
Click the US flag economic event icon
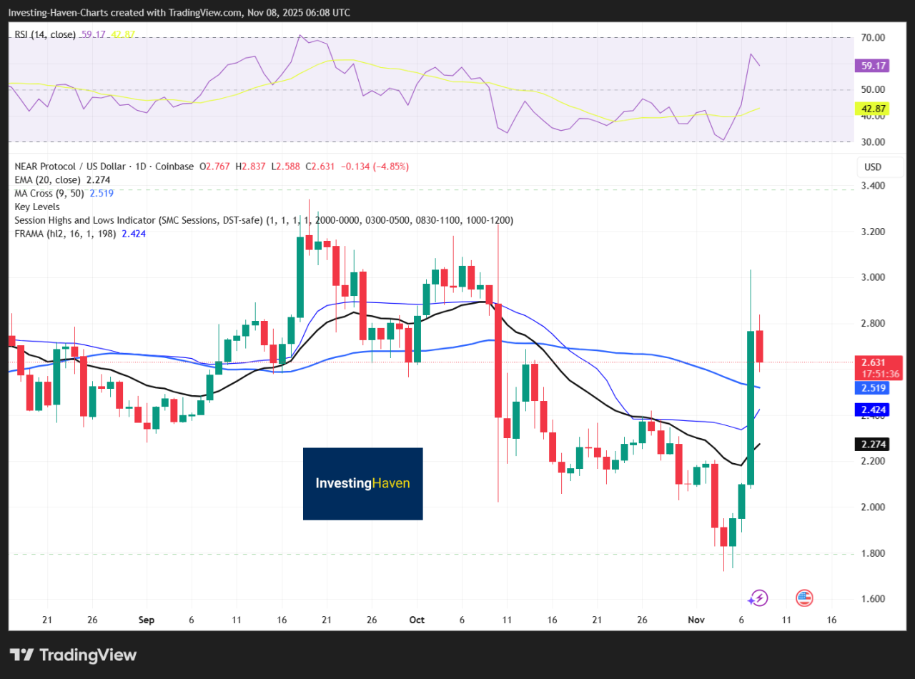(804, 598)
